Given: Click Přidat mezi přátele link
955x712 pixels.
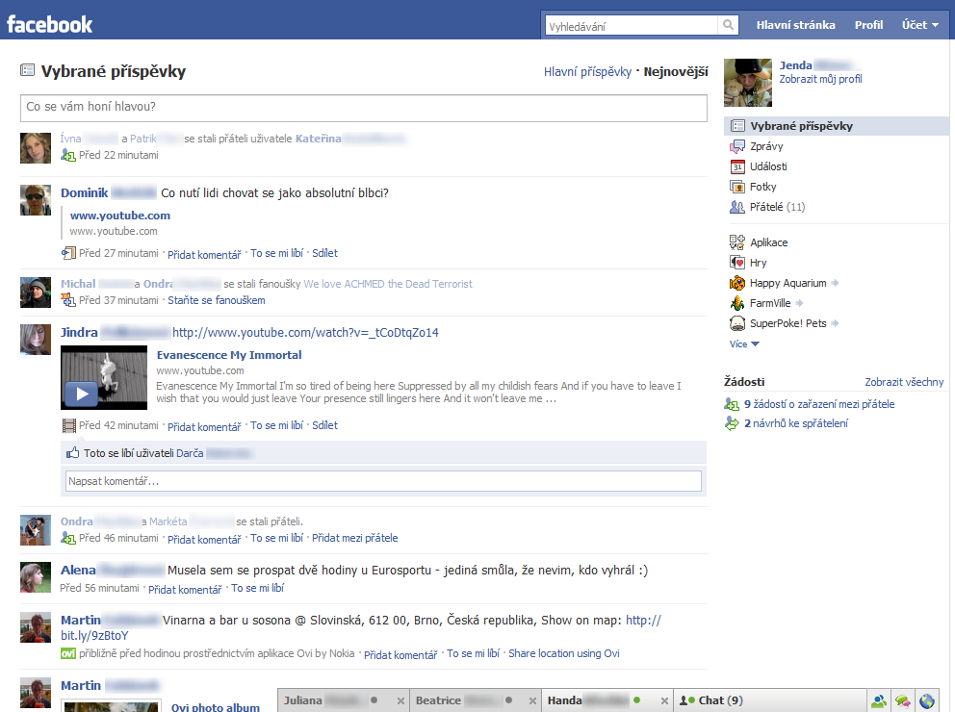Looking at the screenshot, I should point(354,538).
